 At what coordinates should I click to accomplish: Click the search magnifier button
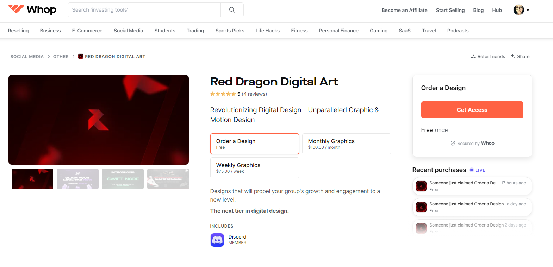[x=232, y=10]
